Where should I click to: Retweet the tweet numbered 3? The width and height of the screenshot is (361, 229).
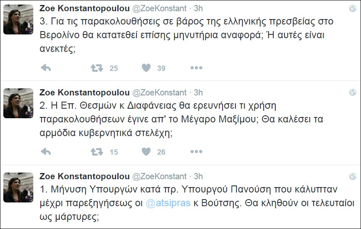97,68
